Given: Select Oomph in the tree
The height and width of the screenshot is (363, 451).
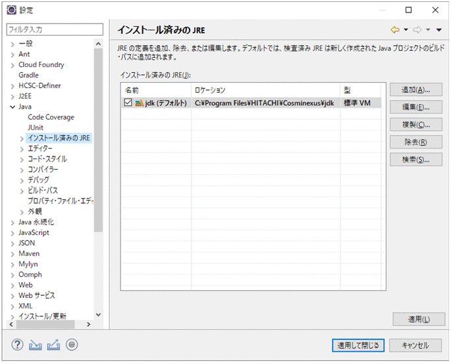Looking at the screenshot, I should pos(30,274).
